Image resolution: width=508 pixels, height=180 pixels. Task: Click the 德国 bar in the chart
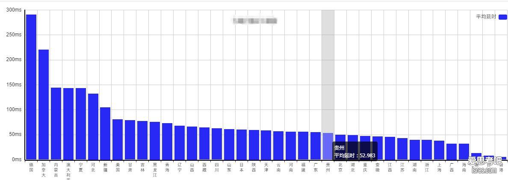tap(31, 87)
